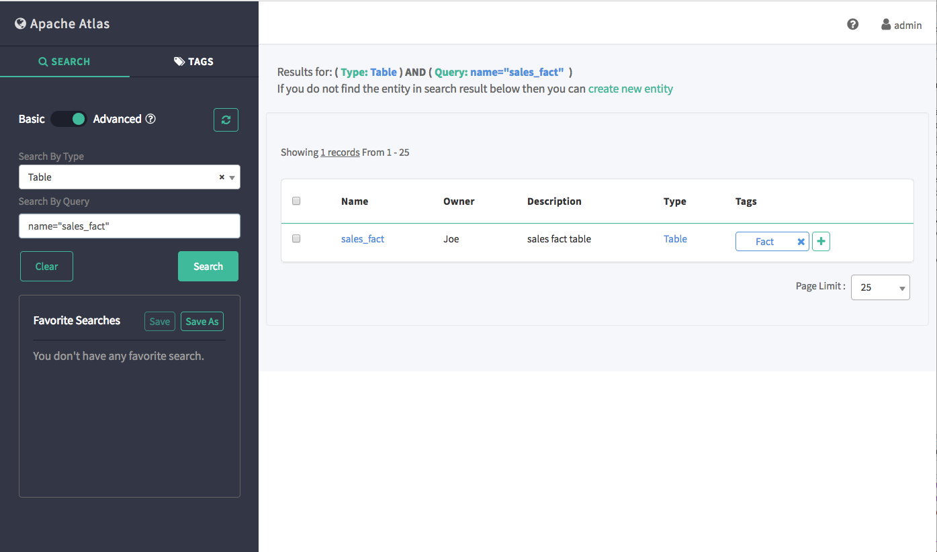This screenshot has width=937, height=552.
Task: Open the sales_fact entity link
Action: point(363,238)
